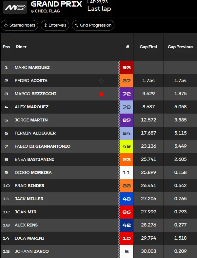Sort by the Gap First column header
The width and height of the screenshot is (197, 258).
(x=148, y=47)
